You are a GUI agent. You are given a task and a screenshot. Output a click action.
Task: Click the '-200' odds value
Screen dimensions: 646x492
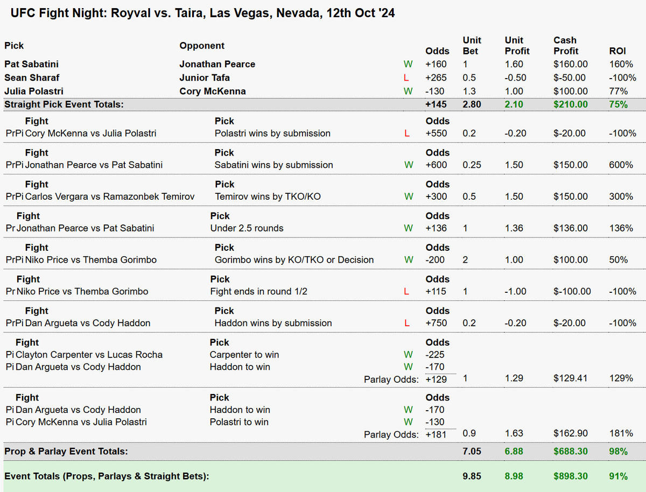pos(436,259)
